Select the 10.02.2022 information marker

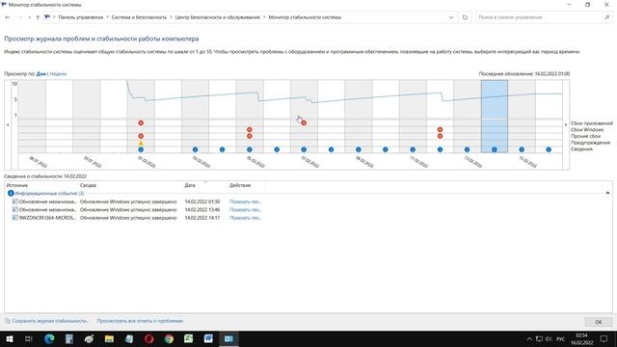click(386, 149)
